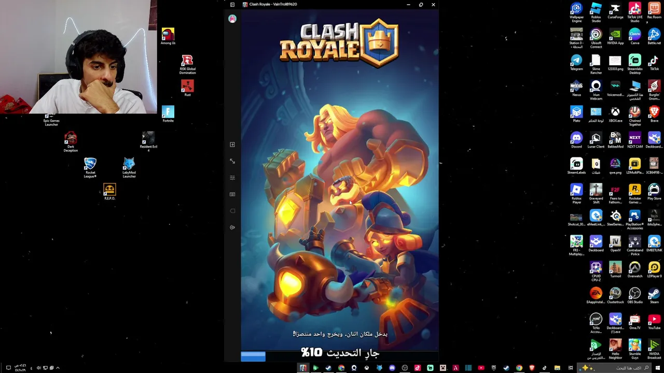Viewport: 664px width, 373px height.
Task: Click the keyboard mapping icon in emulator sidebar
Action: point(232,194)
